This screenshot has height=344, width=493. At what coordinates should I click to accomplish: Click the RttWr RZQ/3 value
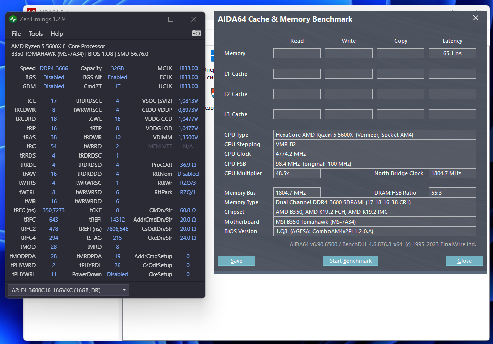tap(188, 183)
